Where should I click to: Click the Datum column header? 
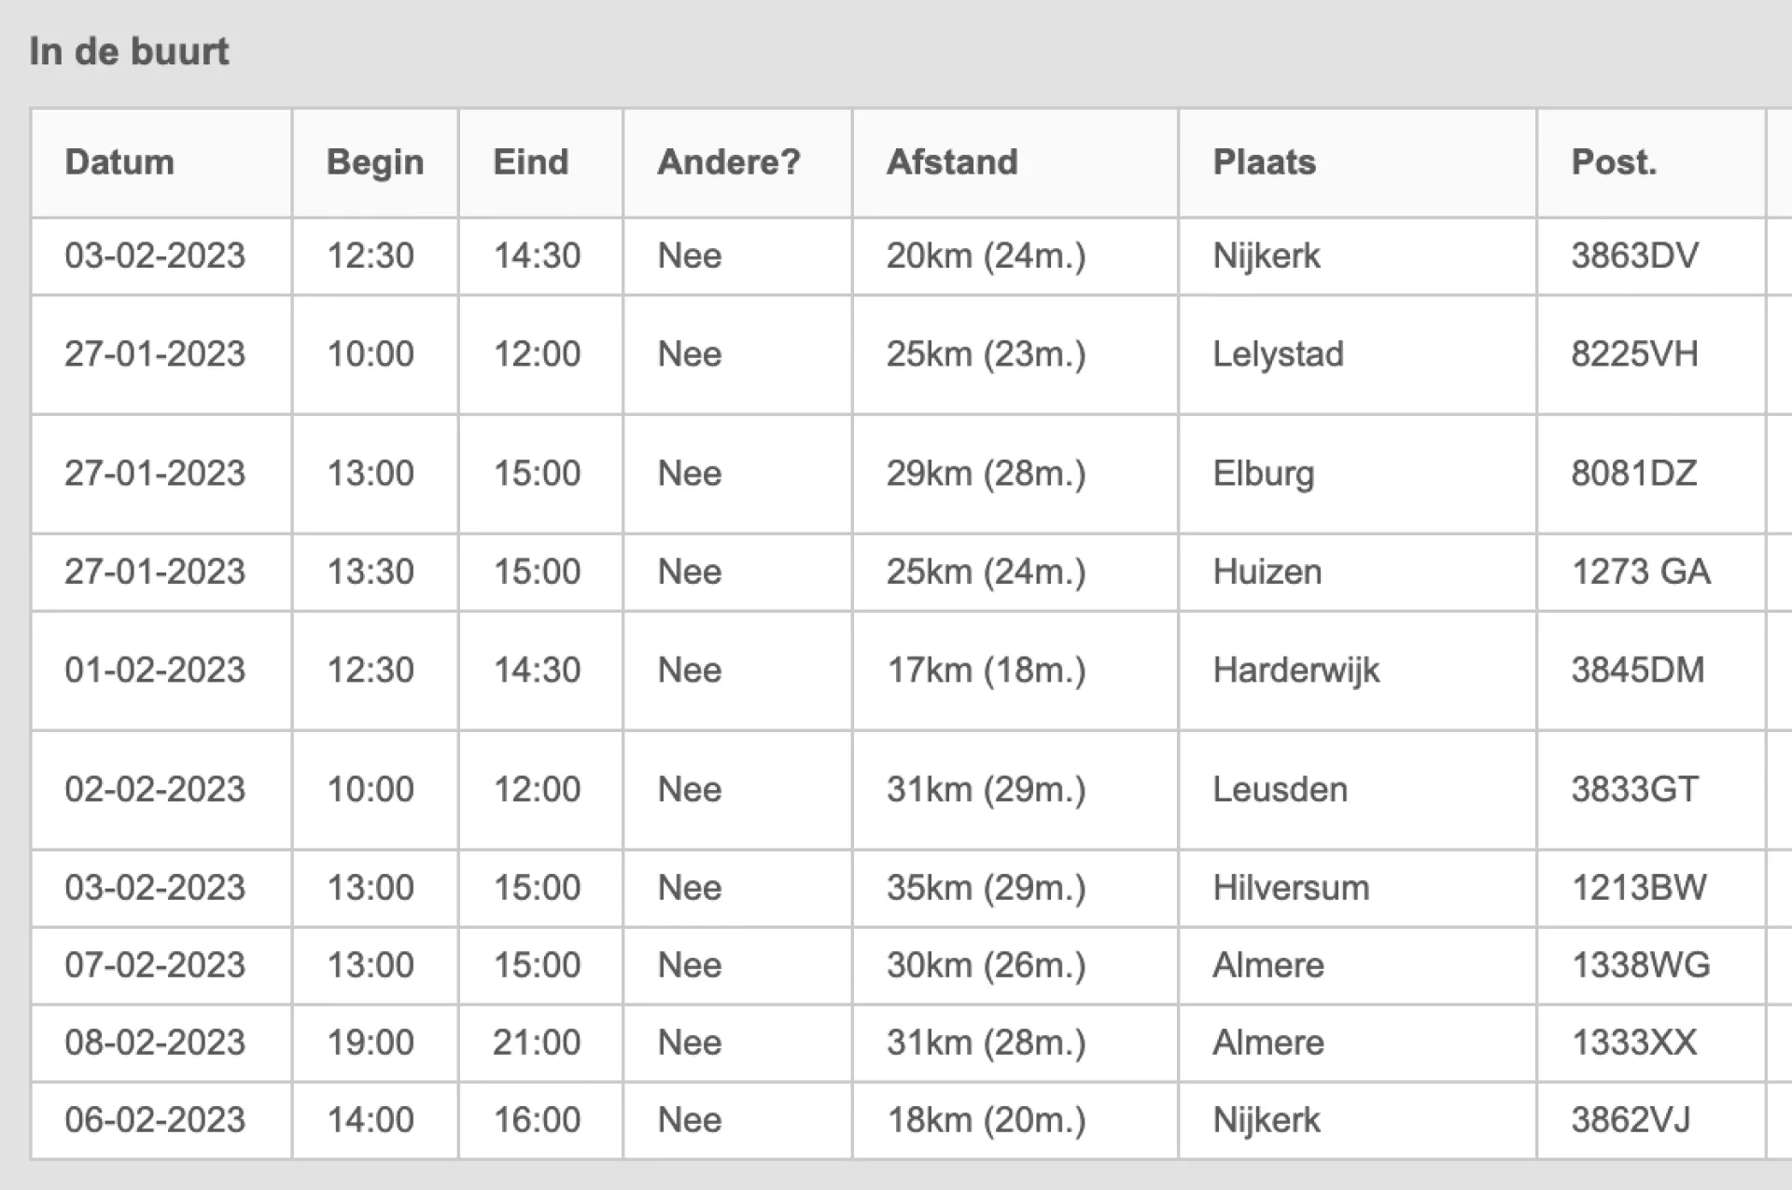click(x=119, y=162)
